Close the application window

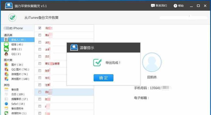click(x=205, y=6)
